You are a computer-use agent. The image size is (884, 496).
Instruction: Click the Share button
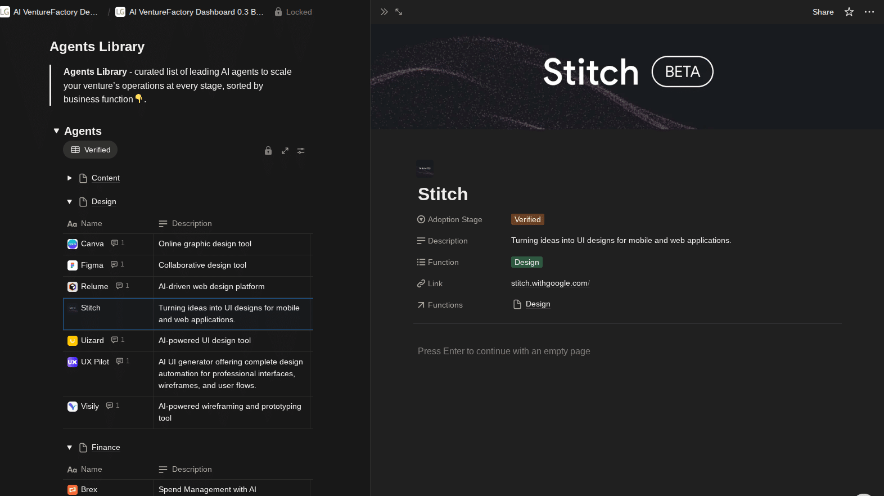823,12
